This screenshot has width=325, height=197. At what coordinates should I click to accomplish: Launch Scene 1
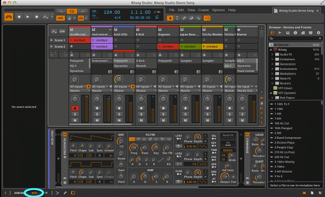[51, 40]
